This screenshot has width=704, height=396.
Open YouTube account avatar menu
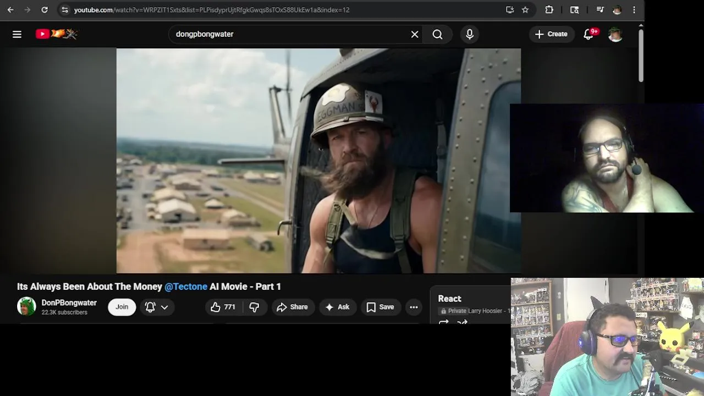(615, 34)
